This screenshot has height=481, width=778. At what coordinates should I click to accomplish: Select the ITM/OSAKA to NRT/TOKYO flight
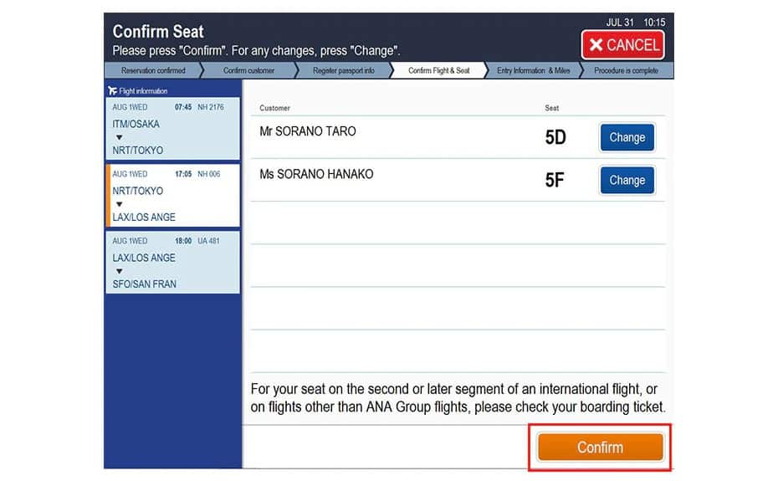click(173, 128)
